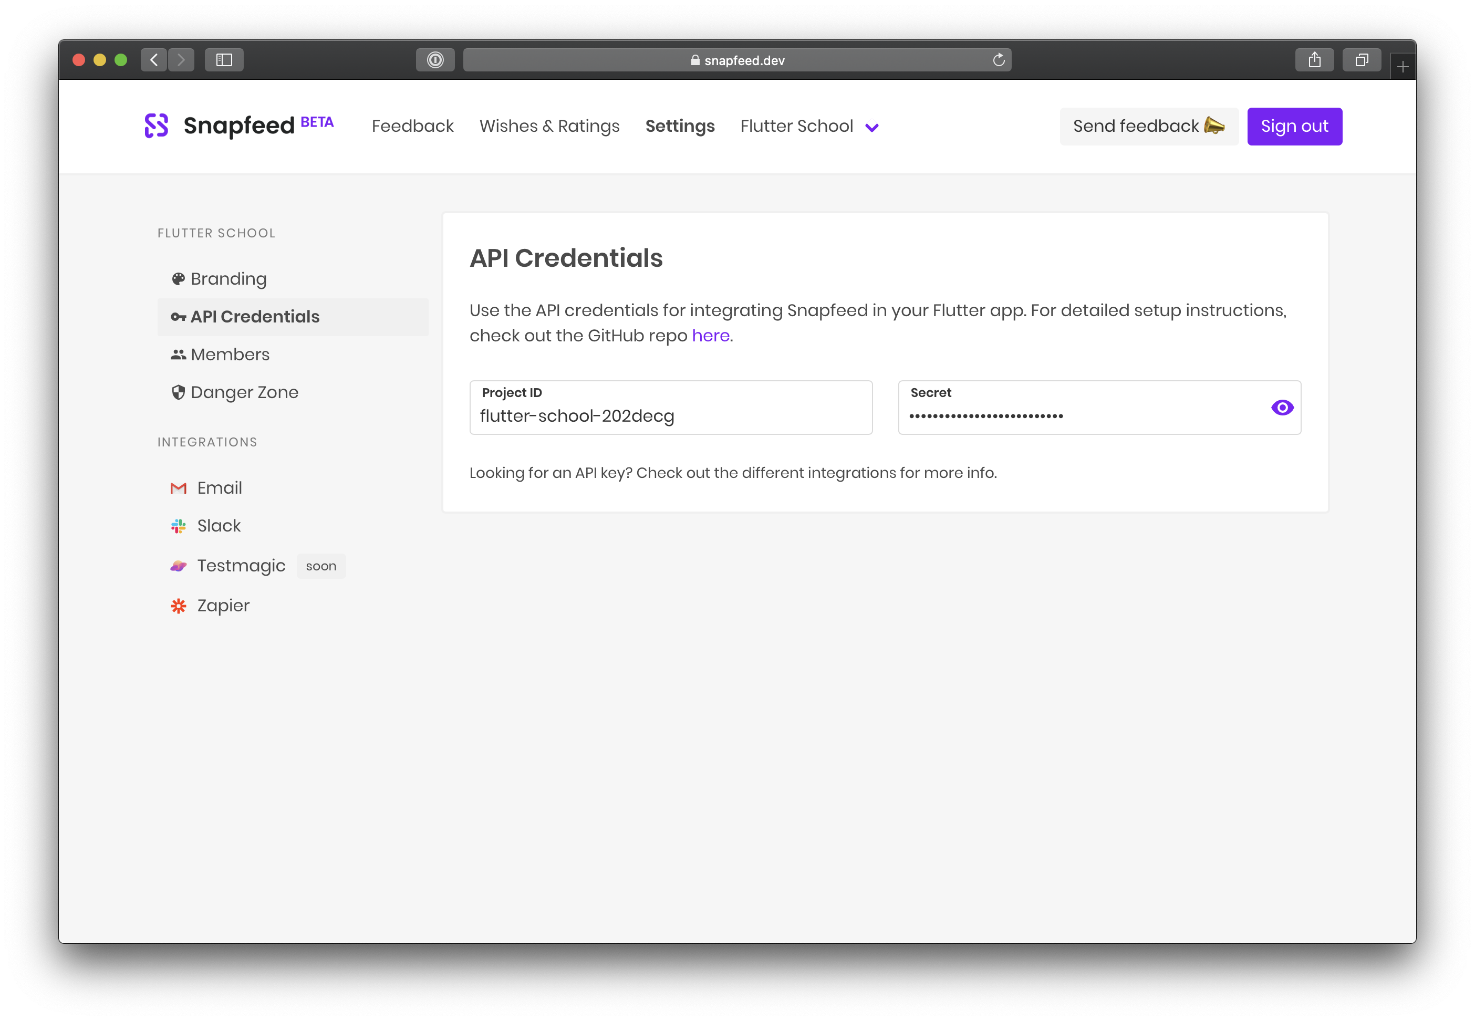This screenshot has height=1021, width=1475.
Task: Click the 'FLUTTER SCHOOL' sidebar heading
Action: tap(216, 233)
